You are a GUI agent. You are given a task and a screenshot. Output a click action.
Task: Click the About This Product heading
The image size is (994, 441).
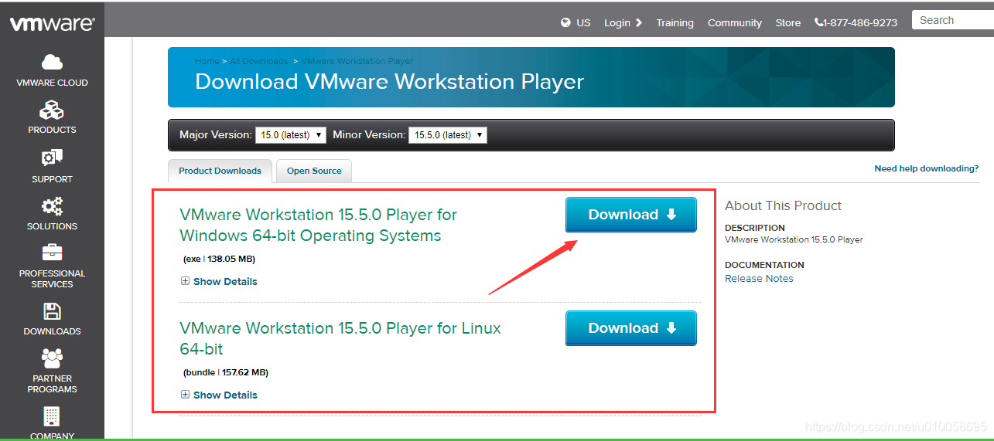pos(783,205)
